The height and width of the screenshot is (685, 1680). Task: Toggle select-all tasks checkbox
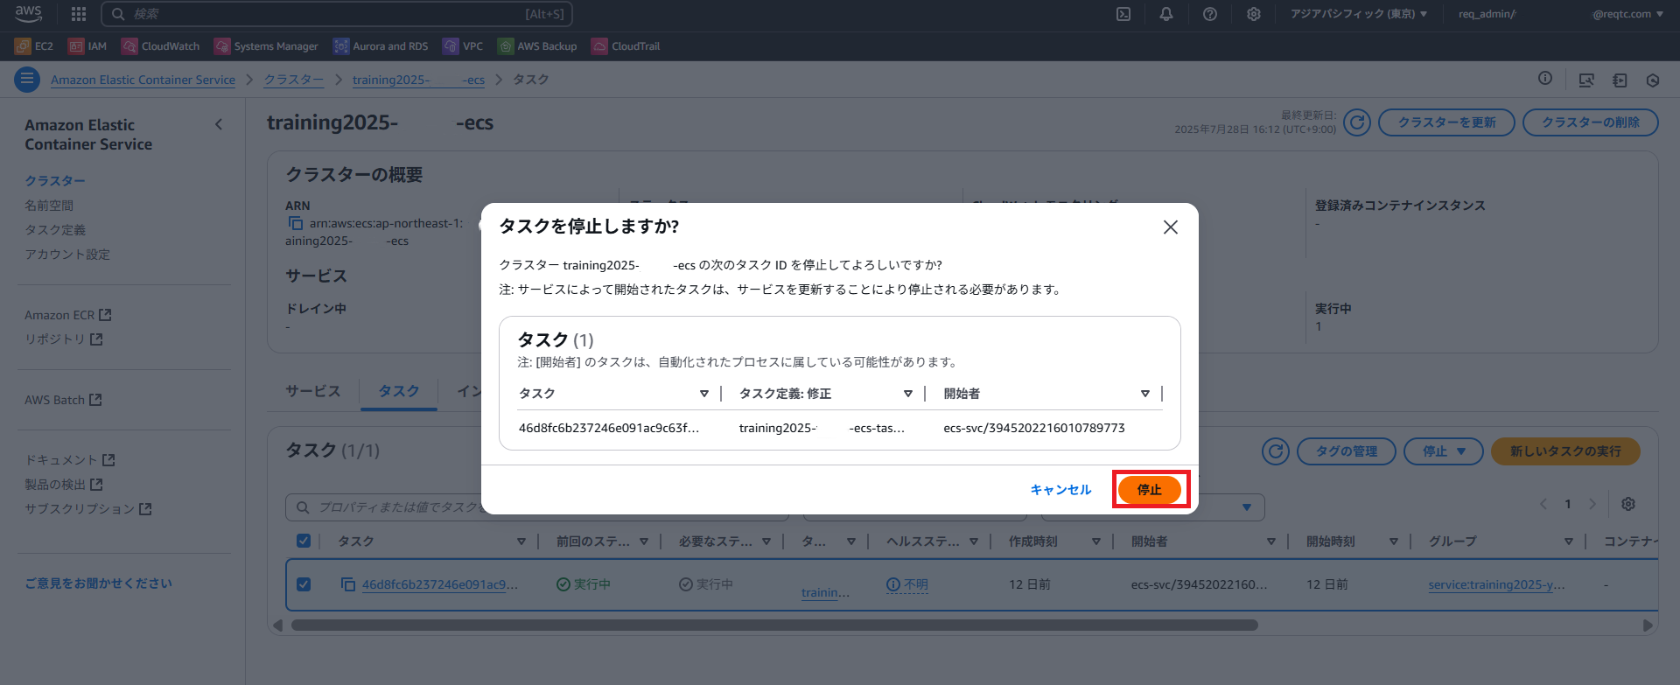point(304,541)
